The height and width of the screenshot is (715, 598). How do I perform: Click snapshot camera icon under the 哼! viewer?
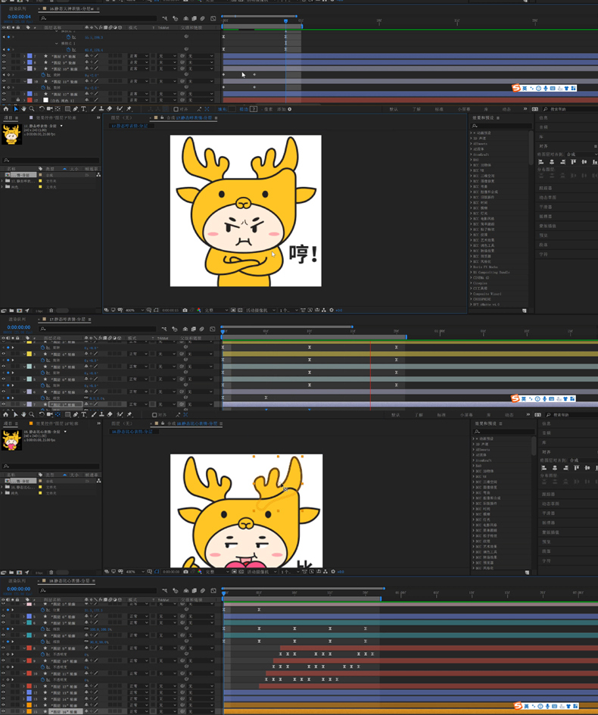[185, 310]
